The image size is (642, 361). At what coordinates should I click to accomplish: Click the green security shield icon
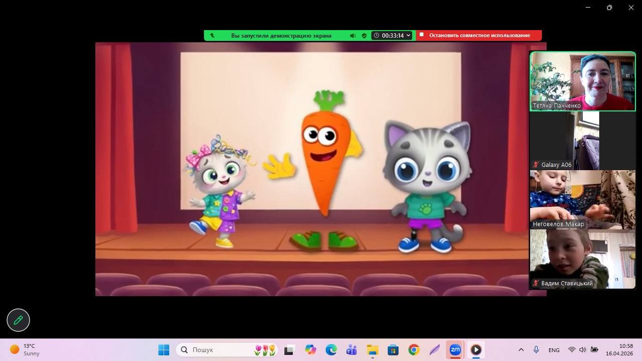pos(364,36)
